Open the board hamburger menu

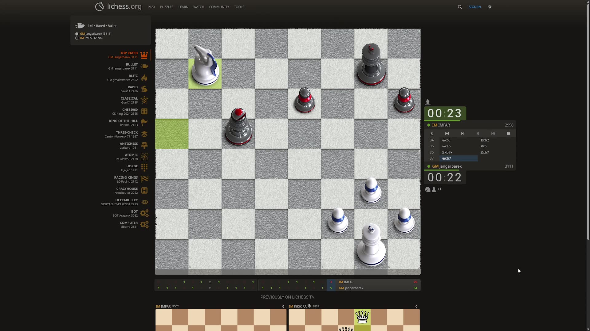click(x=509, y=133)
